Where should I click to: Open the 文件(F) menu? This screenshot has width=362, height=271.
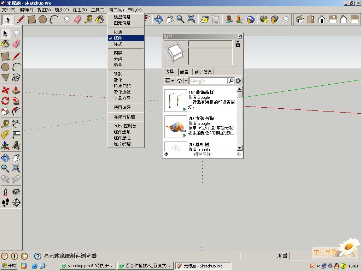coord(9,10)
